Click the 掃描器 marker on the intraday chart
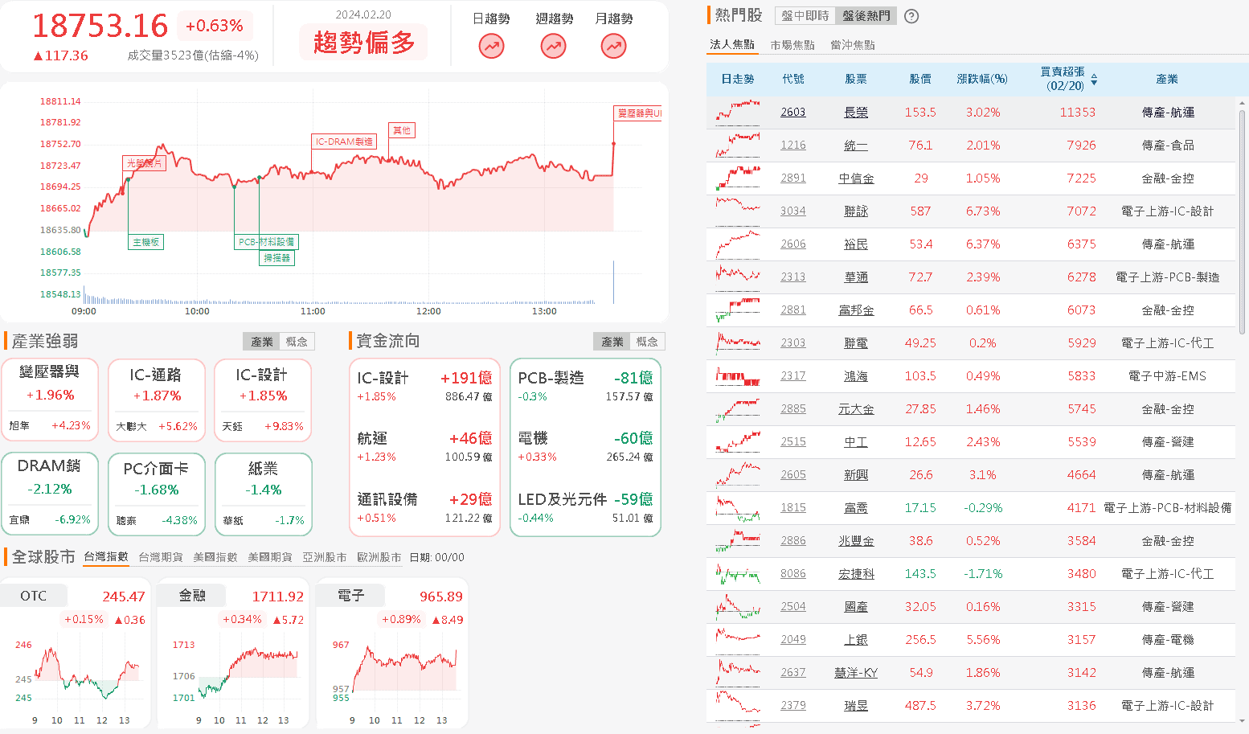This screenshot has height=734, width=1249. 277,258
